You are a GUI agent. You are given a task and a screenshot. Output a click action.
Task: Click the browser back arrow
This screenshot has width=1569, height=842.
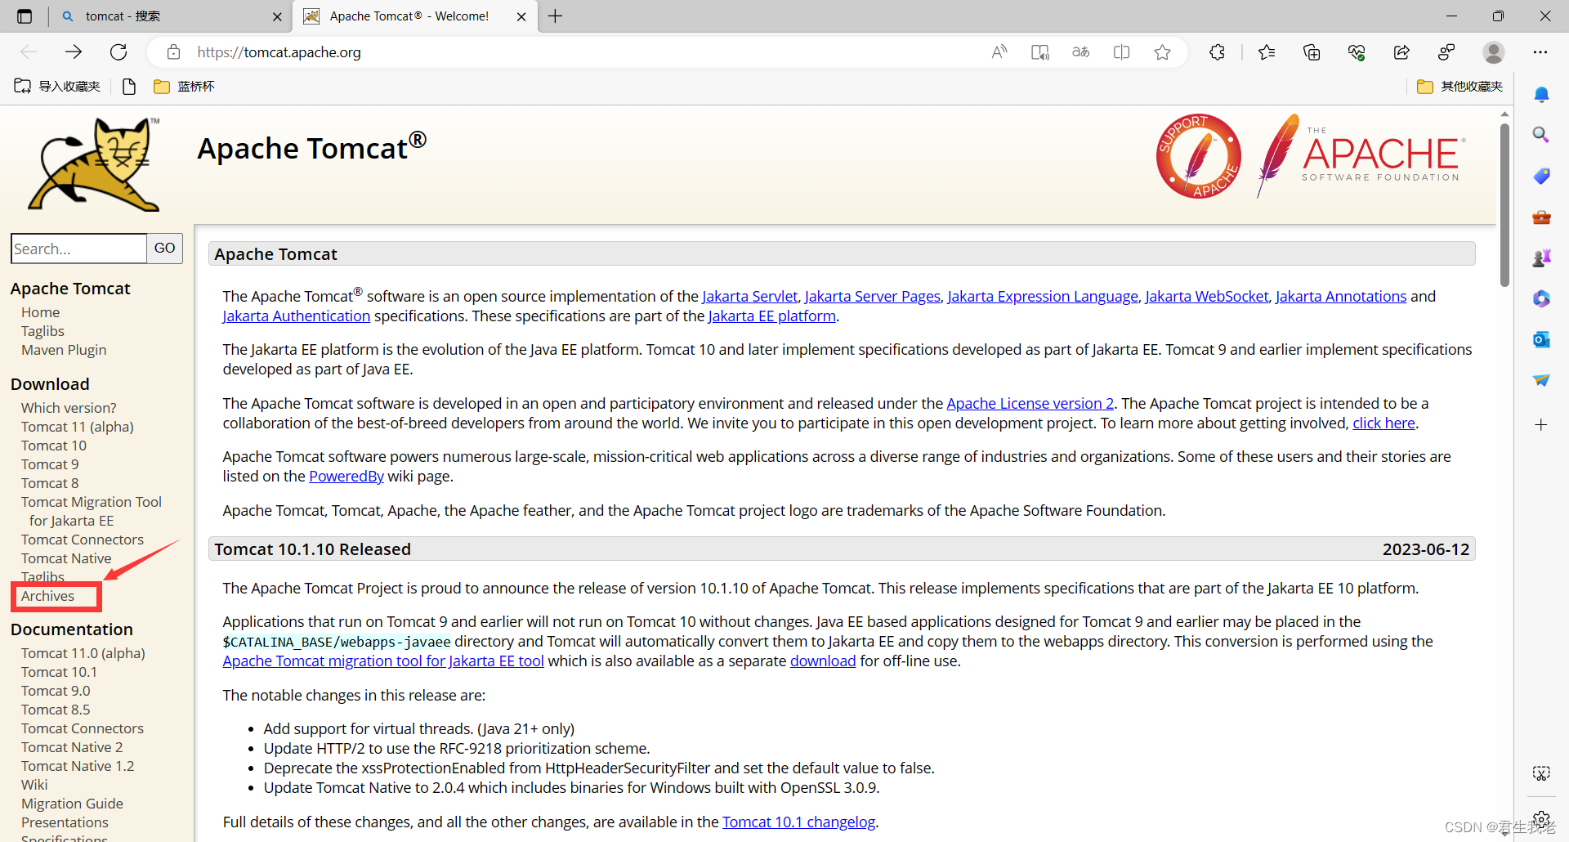pos(29,52)
